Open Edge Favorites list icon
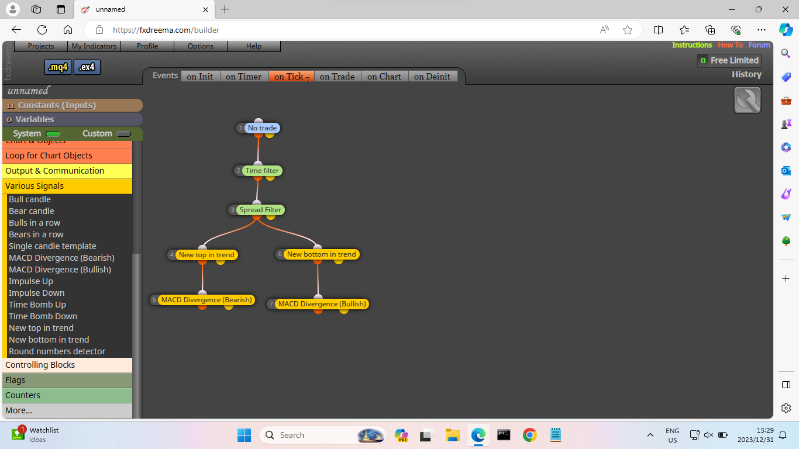Screen dimensions: 799x449 [x=684, y=30]
